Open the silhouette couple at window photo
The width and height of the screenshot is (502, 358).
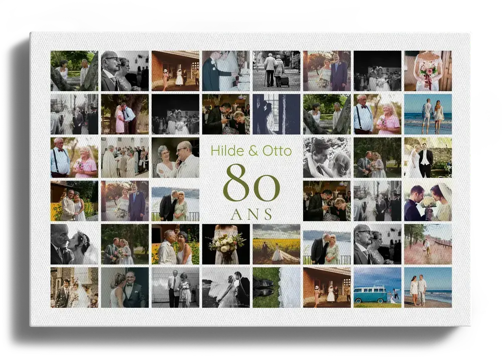click(x=277, y=114)
